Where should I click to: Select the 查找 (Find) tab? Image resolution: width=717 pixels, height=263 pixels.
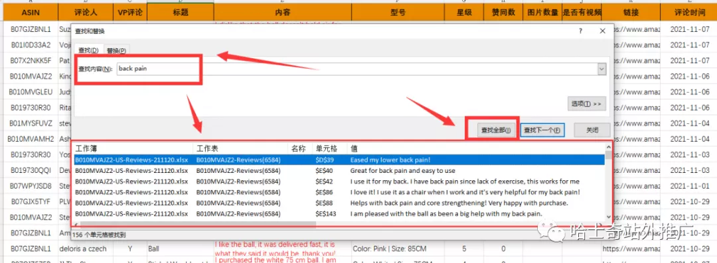[x=88, y=50]
